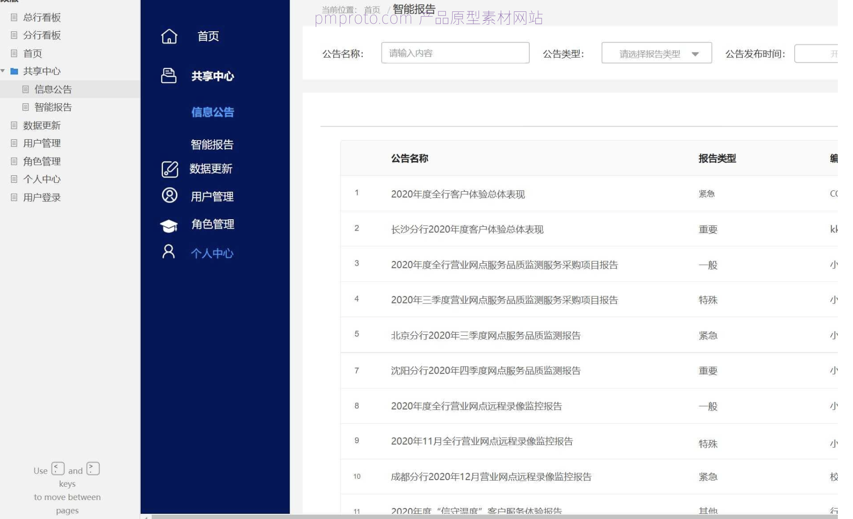Click the 共享中心 printer-style icon

(x=169, y=76)
